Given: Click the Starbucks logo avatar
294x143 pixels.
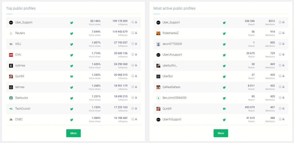Looking at the screenshot, I should pos(11,98).
